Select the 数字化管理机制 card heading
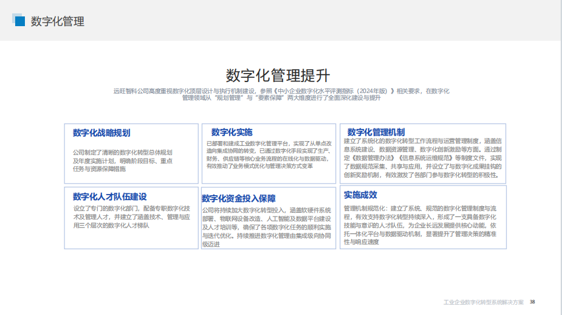Screen dimensions: 562x315 point(376,132)
